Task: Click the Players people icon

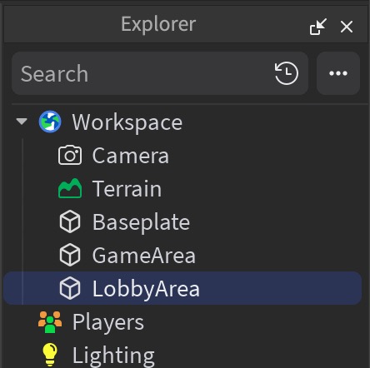Action: [x=50, y=321]
